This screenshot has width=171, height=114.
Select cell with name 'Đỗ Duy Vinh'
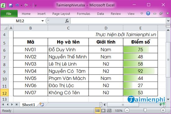68,49
